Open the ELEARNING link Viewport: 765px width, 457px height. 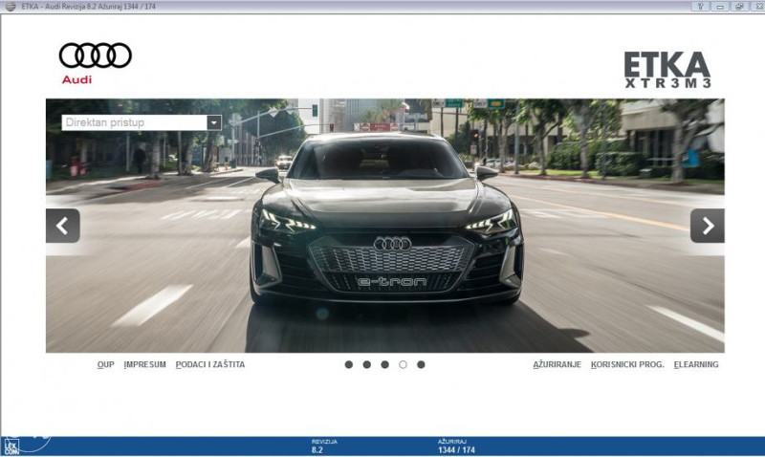pyautogui.click(x=696, y=364)
